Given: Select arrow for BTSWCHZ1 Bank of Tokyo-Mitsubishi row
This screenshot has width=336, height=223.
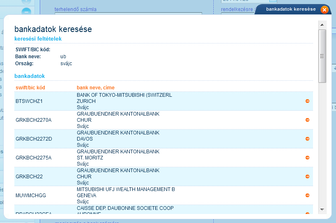Looking at the screenshot, I should 307,101.
